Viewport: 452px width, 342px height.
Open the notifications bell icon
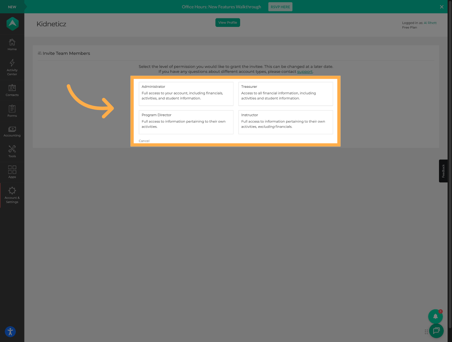point(435,316)
